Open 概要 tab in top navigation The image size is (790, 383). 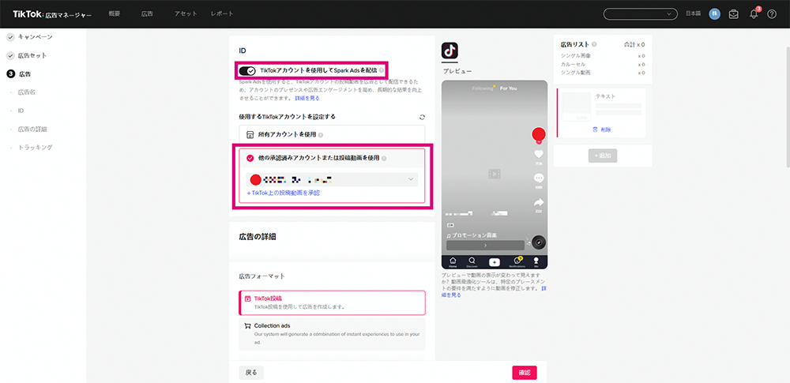coord(115,14)
